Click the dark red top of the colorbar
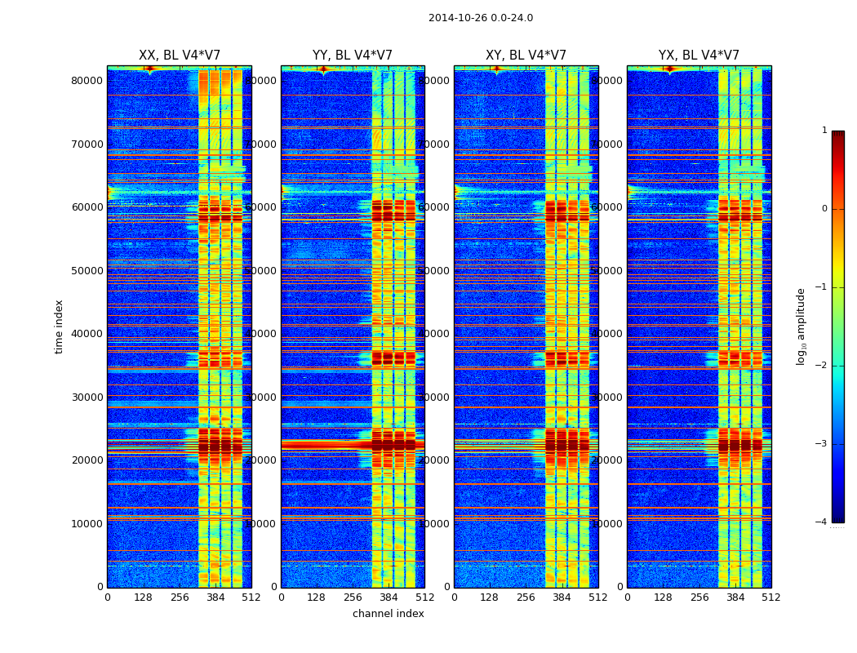This screenshot has width=857, height=653. pos(837,135)
